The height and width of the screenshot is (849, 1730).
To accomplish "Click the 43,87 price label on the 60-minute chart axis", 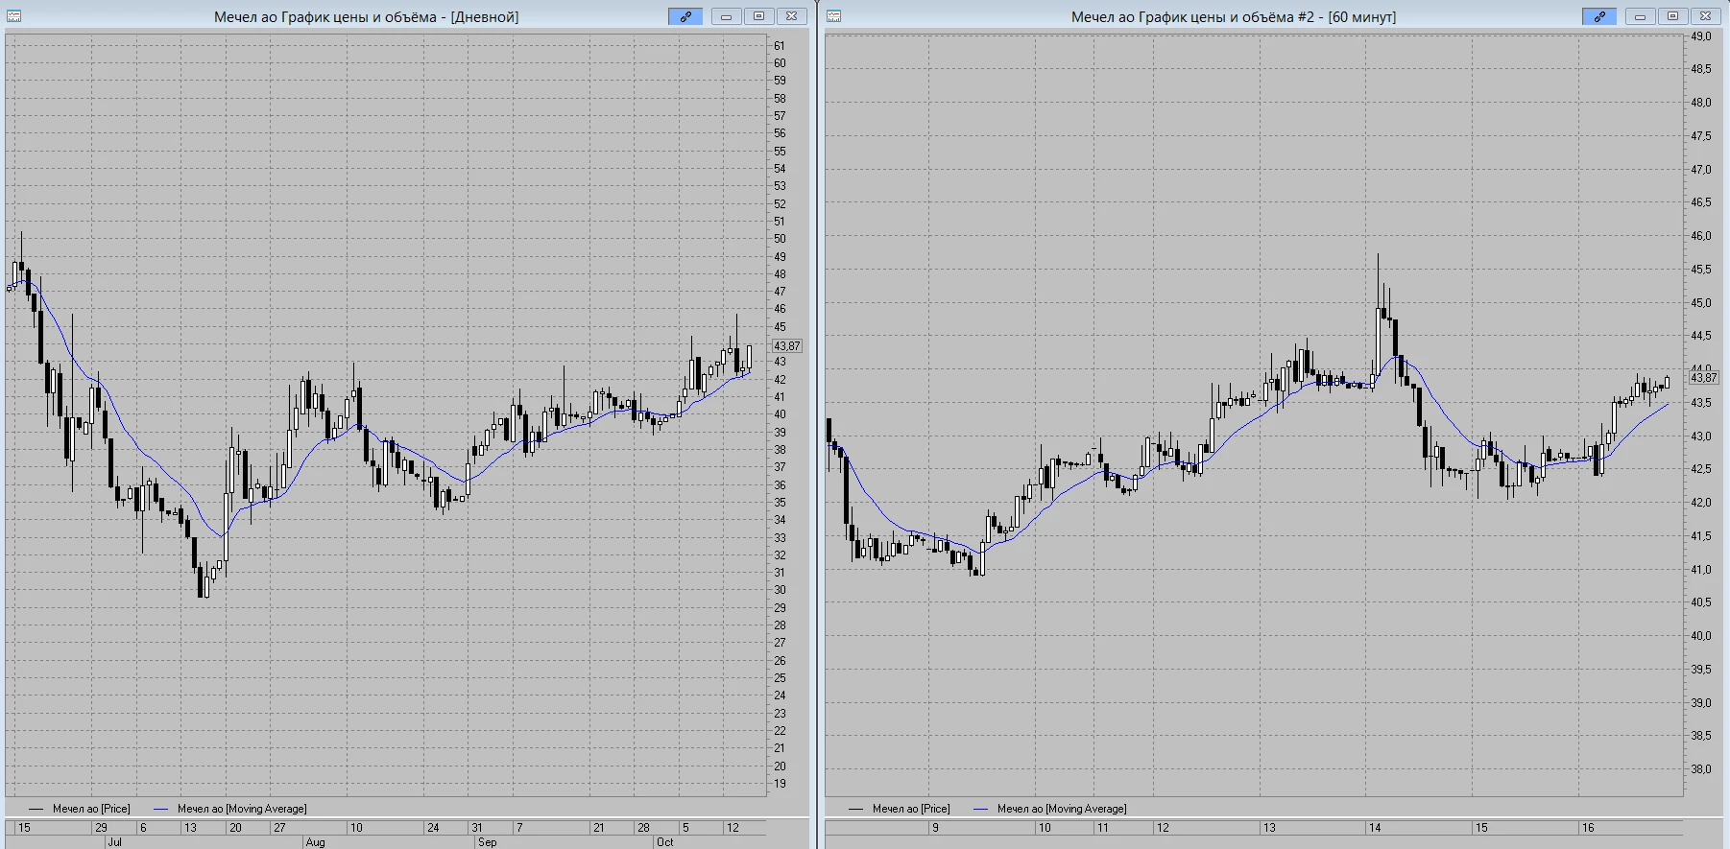I will click(x=1704, y=378).
